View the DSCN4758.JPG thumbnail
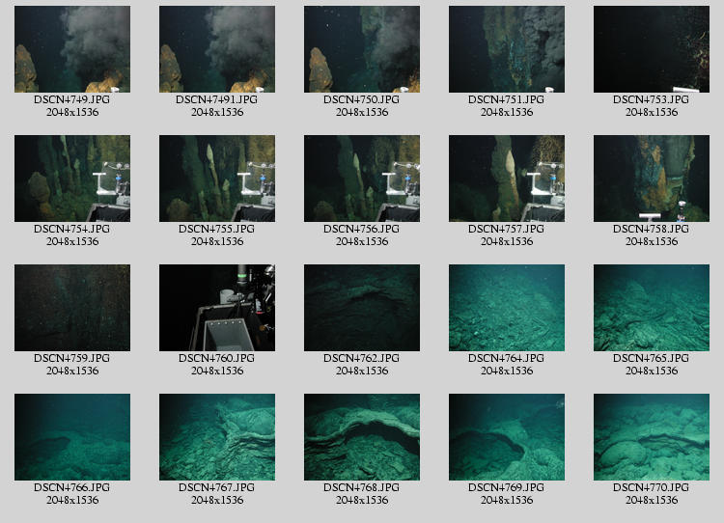Viewport: 724px width, 523px height. tap(652, 179)
